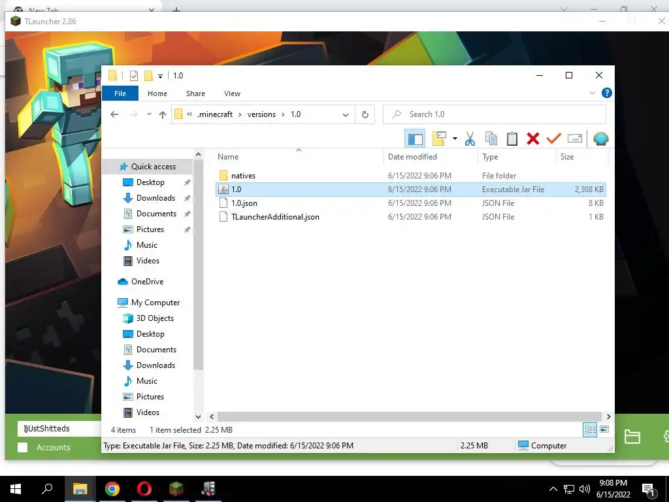Toggle Accounts checkbox in TLauncher
This screenshot has height=502, width=669.
[23, 447]
